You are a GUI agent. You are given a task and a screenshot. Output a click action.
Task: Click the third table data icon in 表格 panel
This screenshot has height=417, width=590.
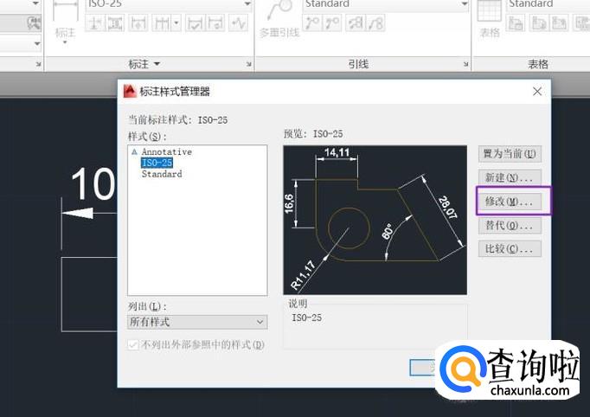(x=559, y=23)
